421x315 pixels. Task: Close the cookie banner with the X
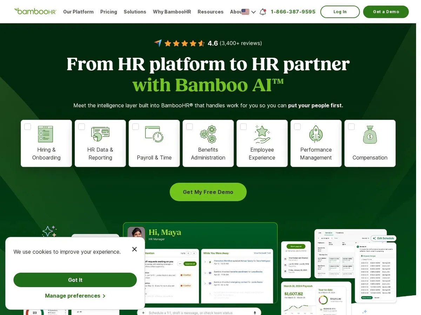click(x=134, y=249)
